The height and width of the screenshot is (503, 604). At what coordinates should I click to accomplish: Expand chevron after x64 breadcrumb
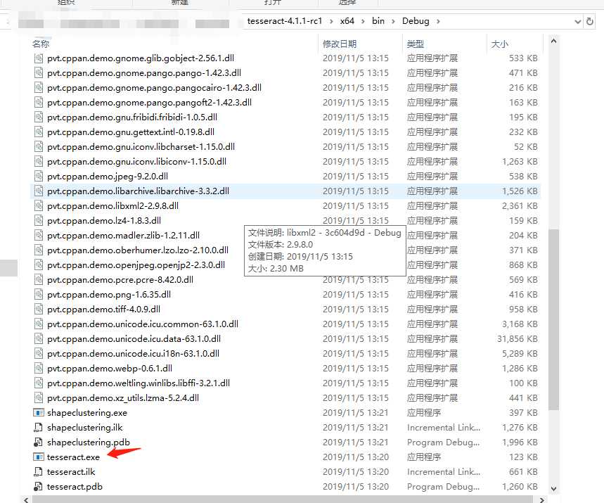coord(363,22)
